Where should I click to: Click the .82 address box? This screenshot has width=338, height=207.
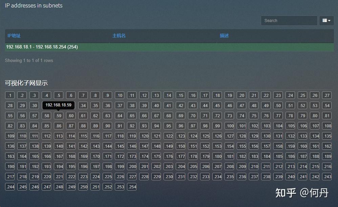tap(10, 126)
